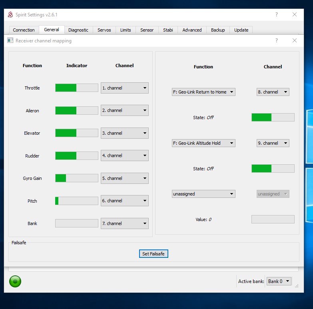313x309 pixels.
Task: Open the Throttle channel dropdown
Action: pos(124,88)
